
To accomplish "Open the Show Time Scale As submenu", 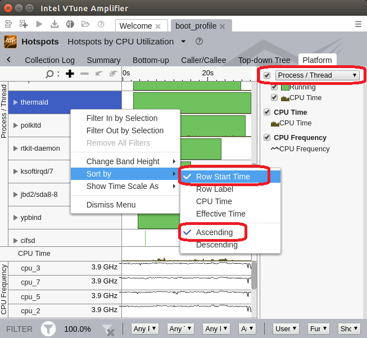I will pyautogui.click(x=125, y=186).
